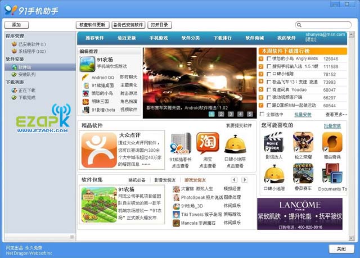Select 影讯达人 Movie Finder icon
The image size is (360, 258).
coord(274,142)
